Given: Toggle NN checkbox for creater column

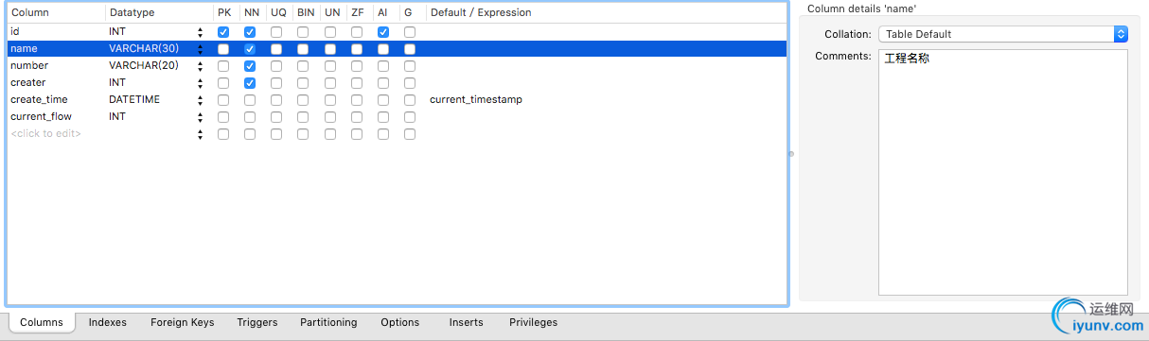Looking at the screenshot, I should pos(250,83).
